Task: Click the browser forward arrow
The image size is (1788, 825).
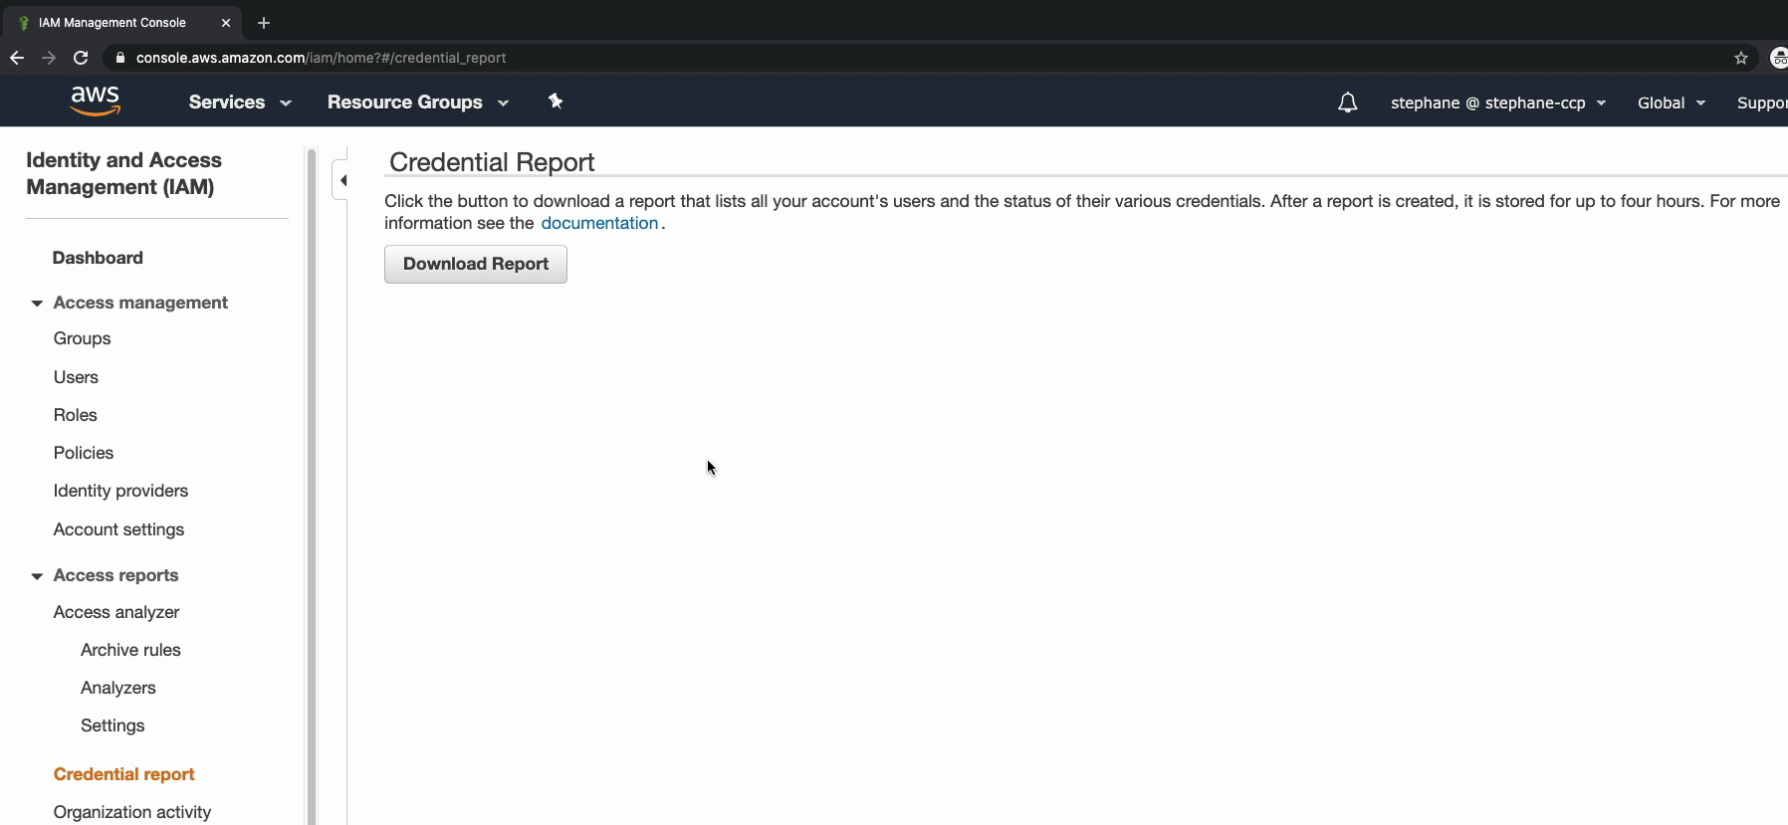Action: tap(49, 58)
